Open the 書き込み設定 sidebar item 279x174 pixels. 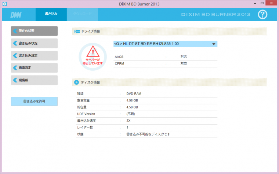coord(34,56)
